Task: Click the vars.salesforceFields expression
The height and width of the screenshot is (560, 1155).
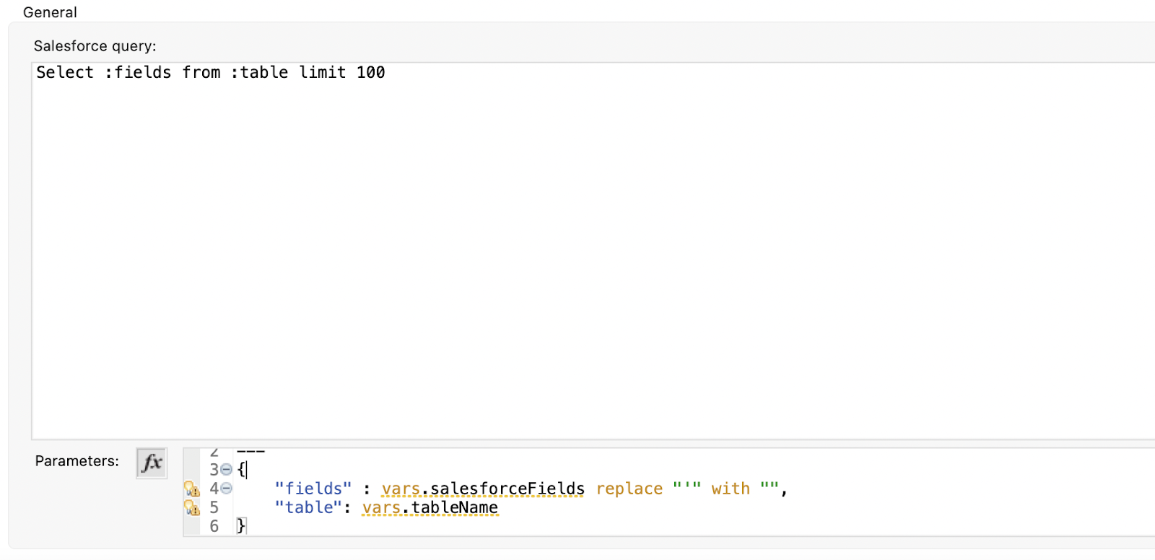Action: [x=483, y=489]
